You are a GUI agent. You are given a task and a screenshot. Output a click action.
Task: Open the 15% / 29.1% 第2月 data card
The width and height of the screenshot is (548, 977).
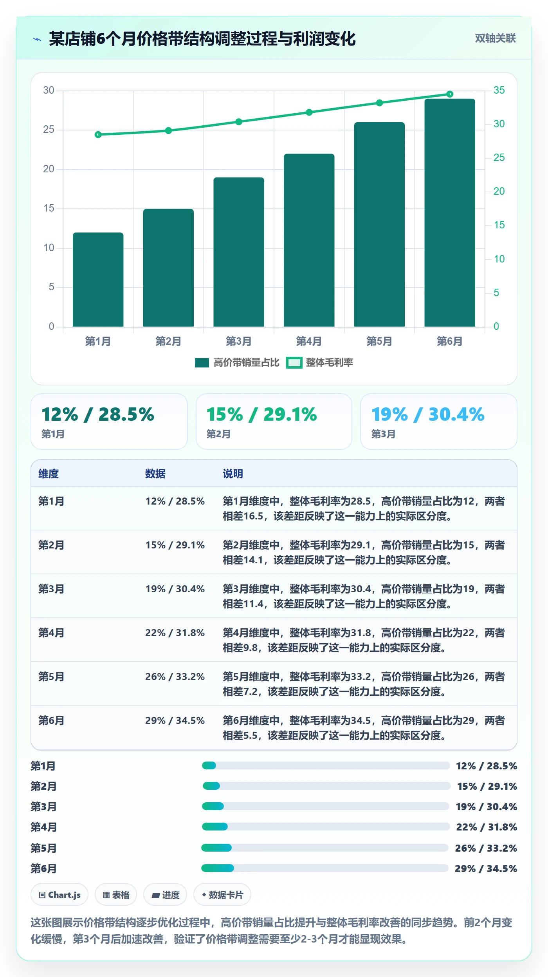pos(274,422)
